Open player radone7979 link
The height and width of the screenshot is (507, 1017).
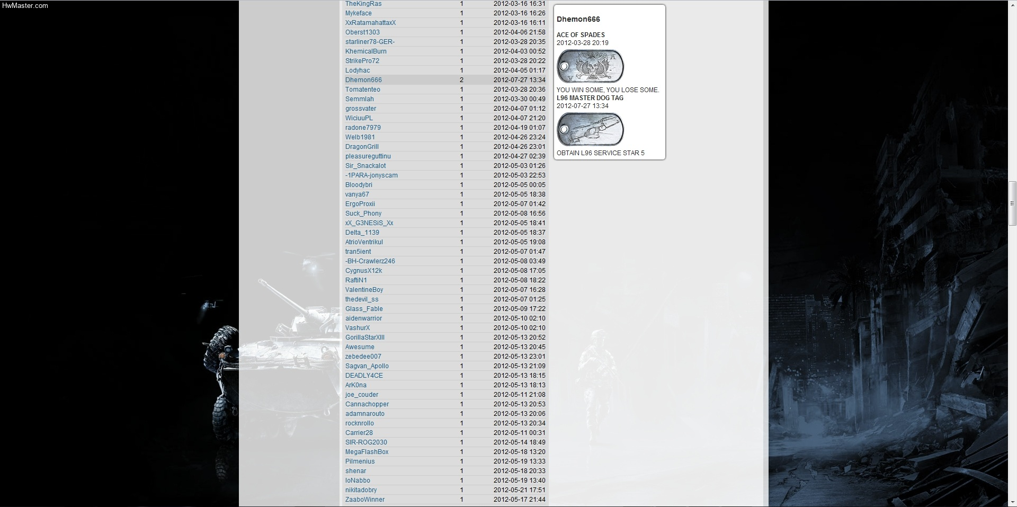tap(363, 128)
